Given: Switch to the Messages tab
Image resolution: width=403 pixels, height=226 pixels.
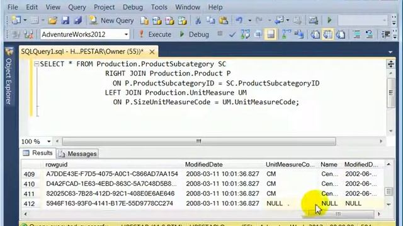Looking at the screenshot, I should pos(77,154).
